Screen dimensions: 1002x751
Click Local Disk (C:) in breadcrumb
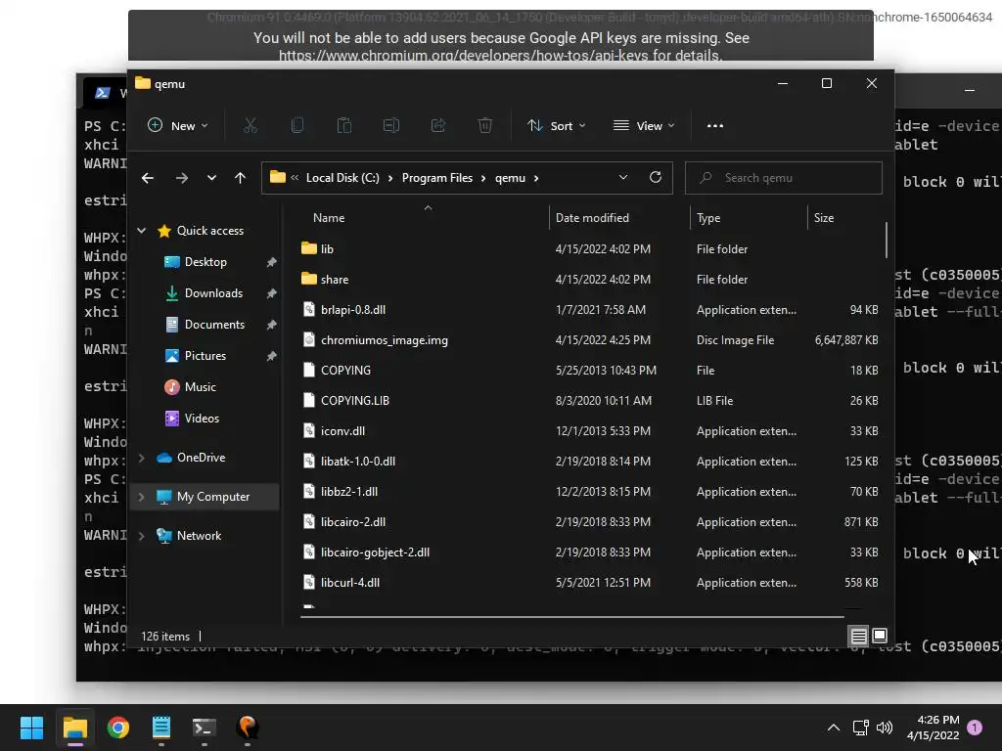pos(342,178)
